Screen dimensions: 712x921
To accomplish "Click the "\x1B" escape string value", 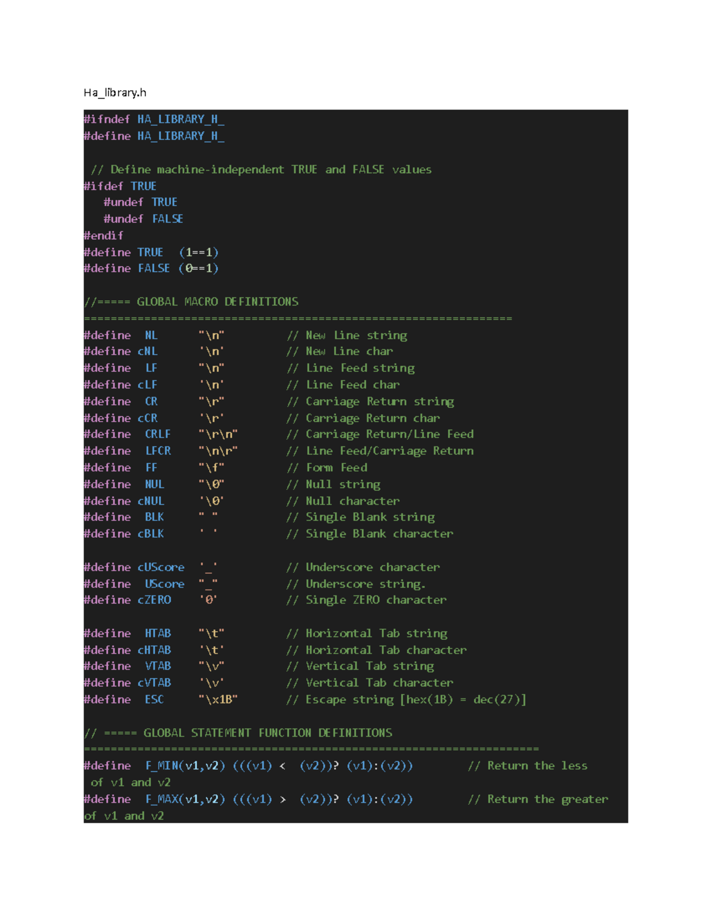I will click(x=218, y=700).
